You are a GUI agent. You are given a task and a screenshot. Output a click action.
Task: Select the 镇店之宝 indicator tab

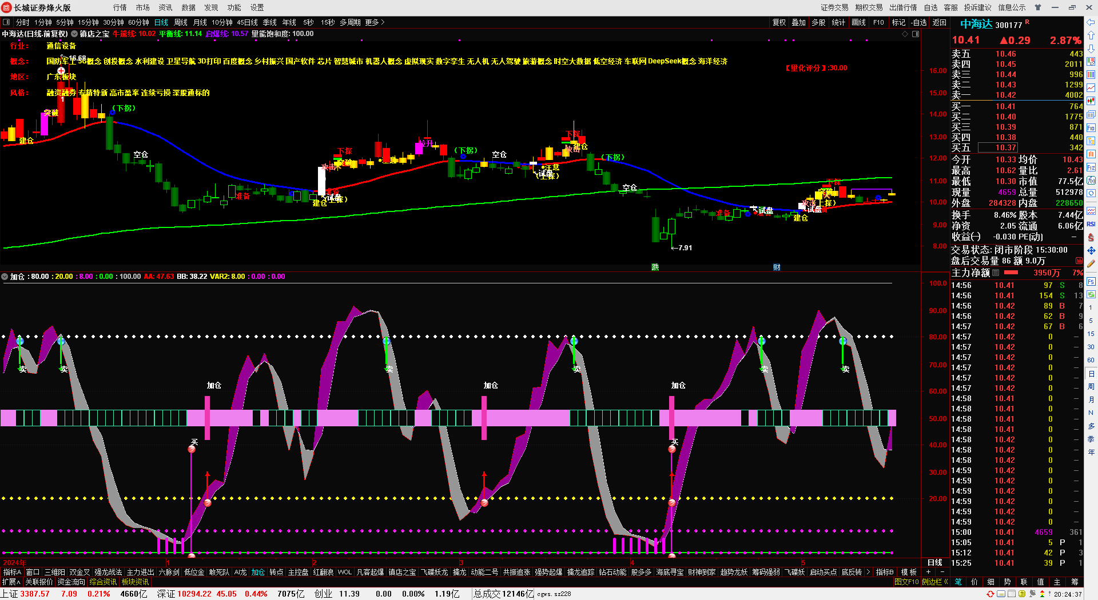tap(402, 572)
